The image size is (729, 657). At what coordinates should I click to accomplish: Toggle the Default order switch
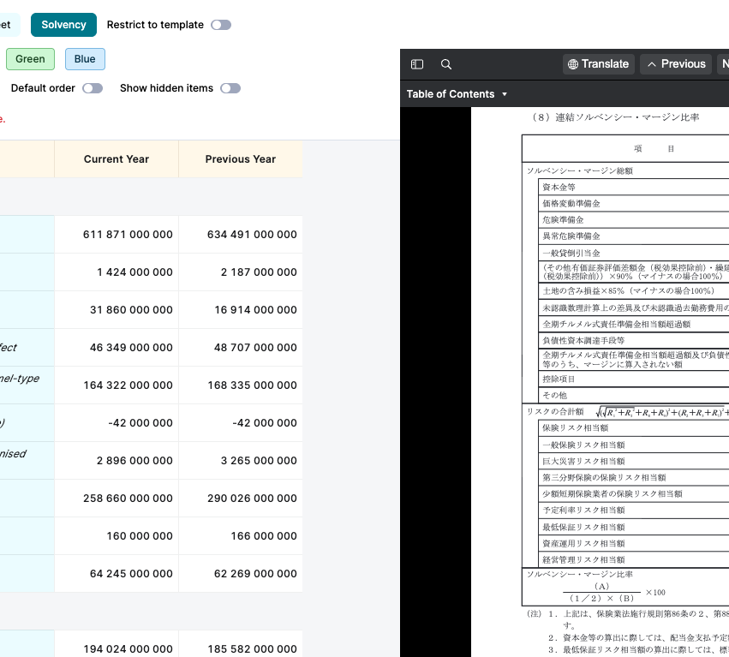93,88
